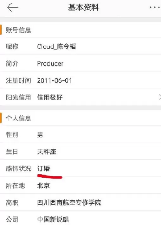Open the 所在地 北京 row
Viewport: 161px width, 225px height.
80,185
